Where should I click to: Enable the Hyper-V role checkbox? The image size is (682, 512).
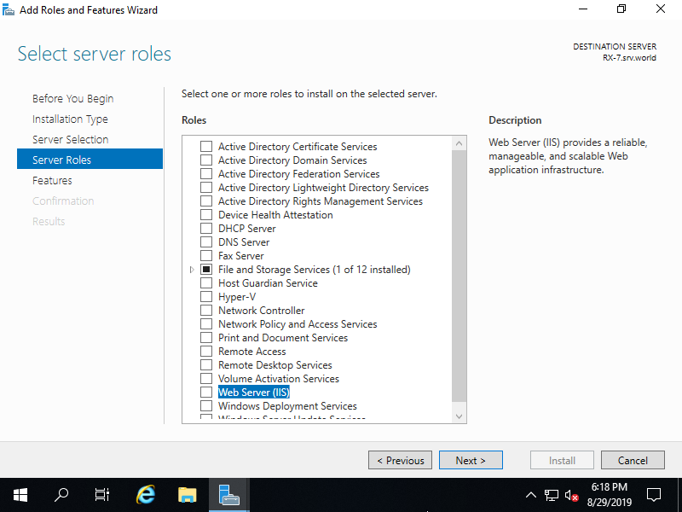[x=205, y=296]
